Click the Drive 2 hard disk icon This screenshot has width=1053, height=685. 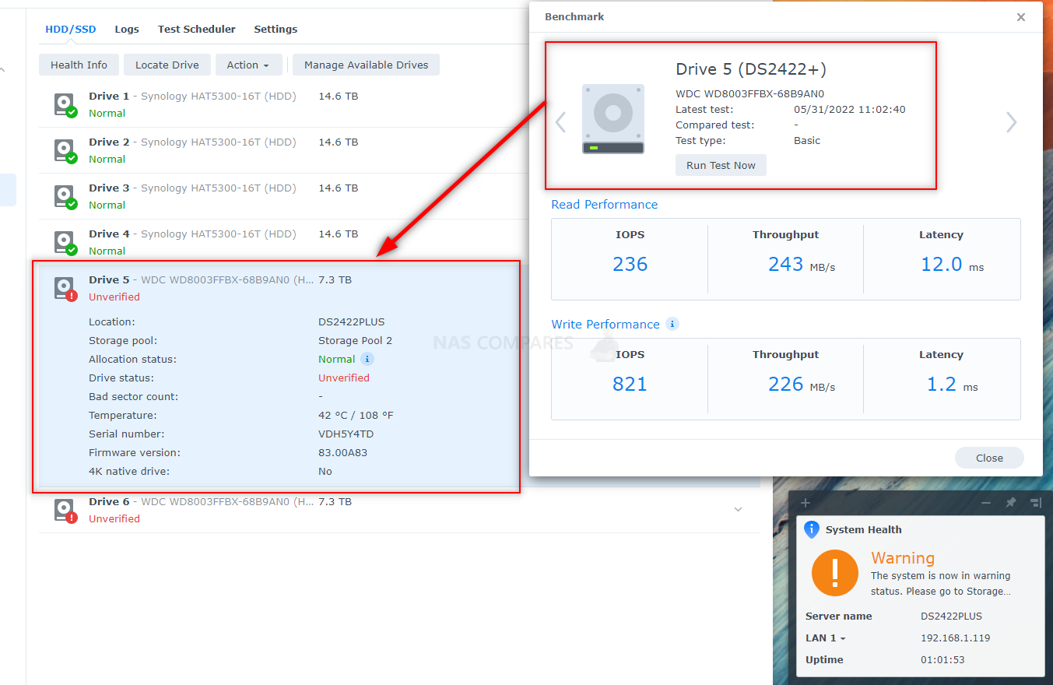pos(65,150)
